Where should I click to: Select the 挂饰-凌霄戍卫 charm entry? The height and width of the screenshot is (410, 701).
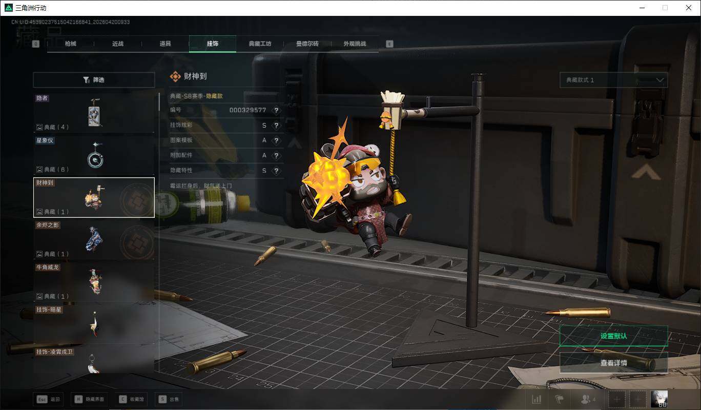pos(94,360)
